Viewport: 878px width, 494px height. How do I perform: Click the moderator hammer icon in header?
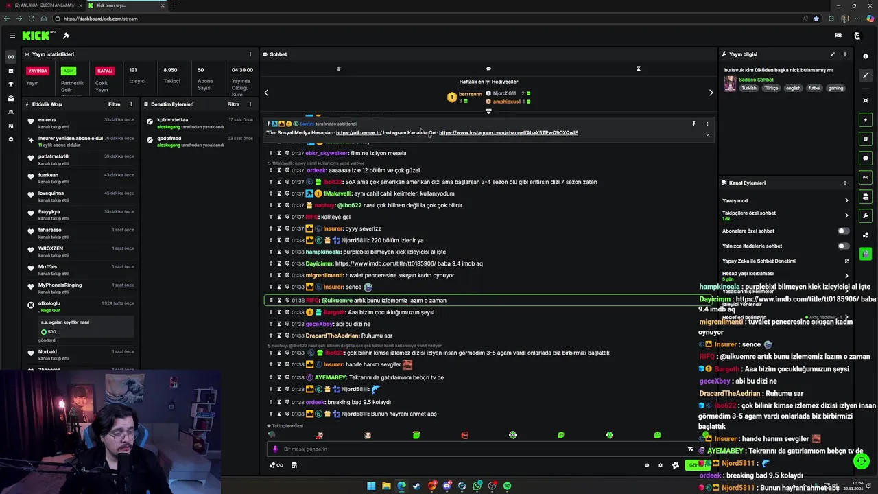(x=67, y=36)
